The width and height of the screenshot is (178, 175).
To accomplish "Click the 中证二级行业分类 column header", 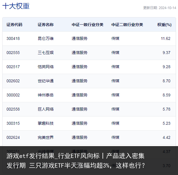I will (x=127, y=25).
